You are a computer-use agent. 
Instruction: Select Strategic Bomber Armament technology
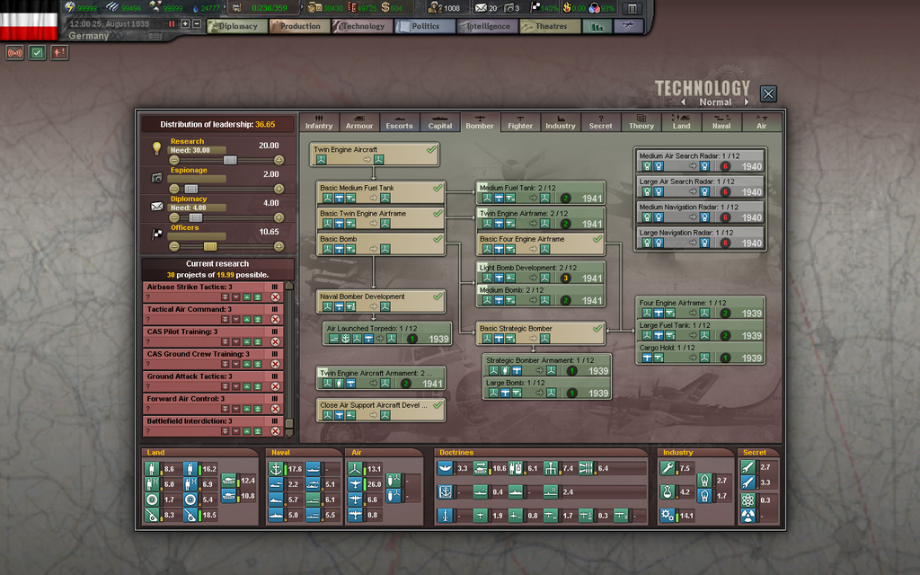[x=547, y=366]
